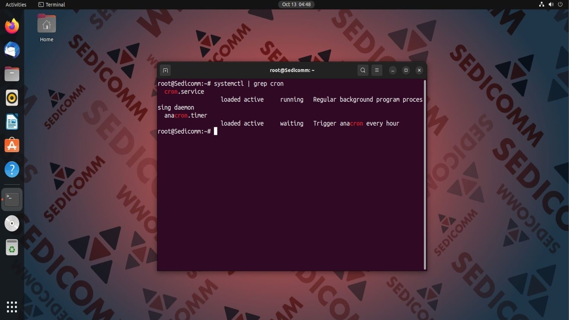Open the Help question mark icon

tap(12, 169)
